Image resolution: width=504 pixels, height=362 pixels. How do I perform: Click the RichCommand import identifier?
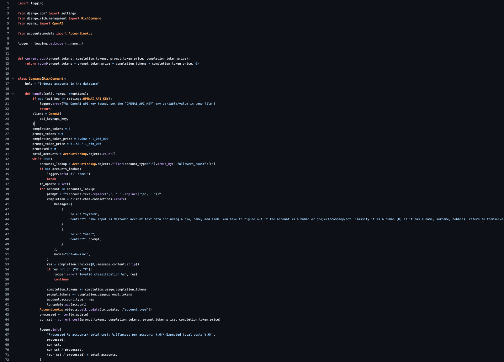91,19
